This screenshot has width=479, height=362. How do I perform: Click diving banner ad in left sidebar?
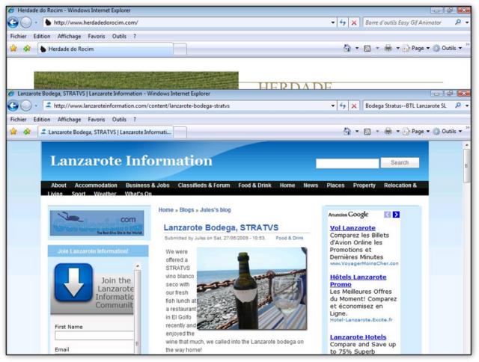pyautogui.click(x=97, y=223)
